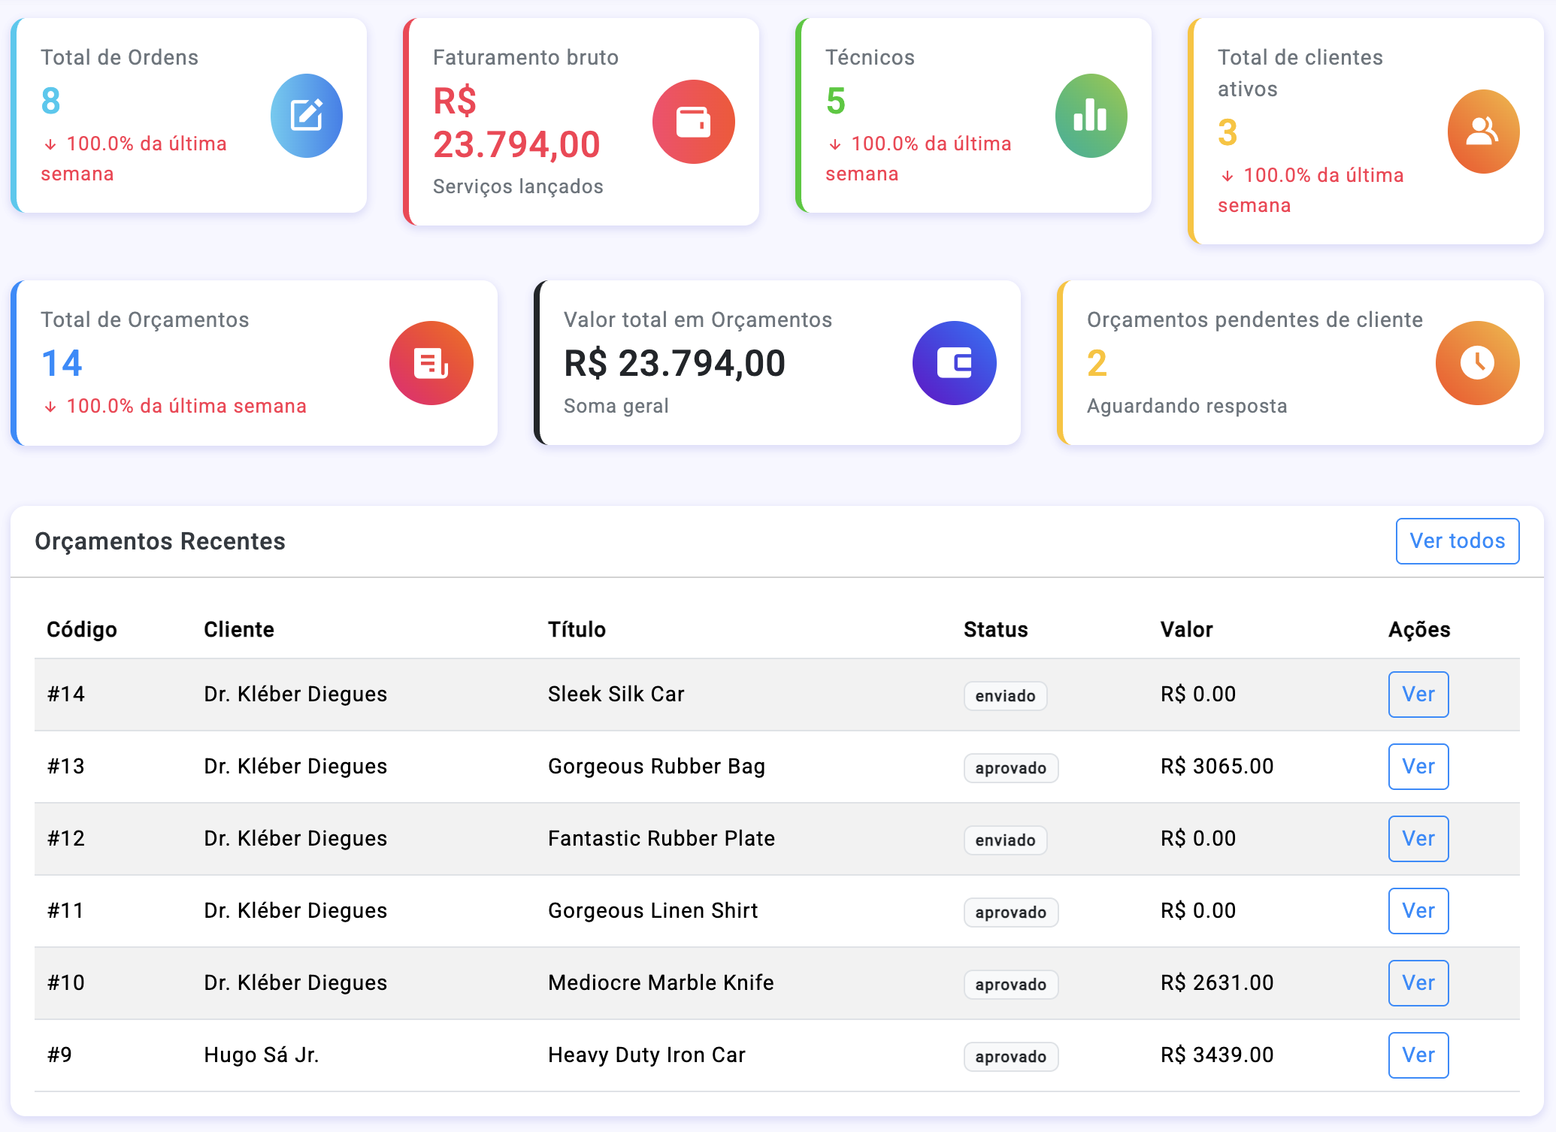The image size is (1556, 1132).
Task: View budget #14 Sleek Silk Car
Action: tap(1418, 694)
